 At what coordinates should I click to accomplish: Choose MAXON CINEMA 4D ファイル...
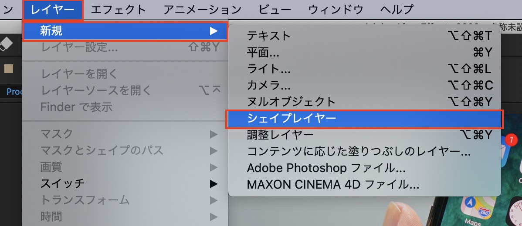click(x=365, y=184)
